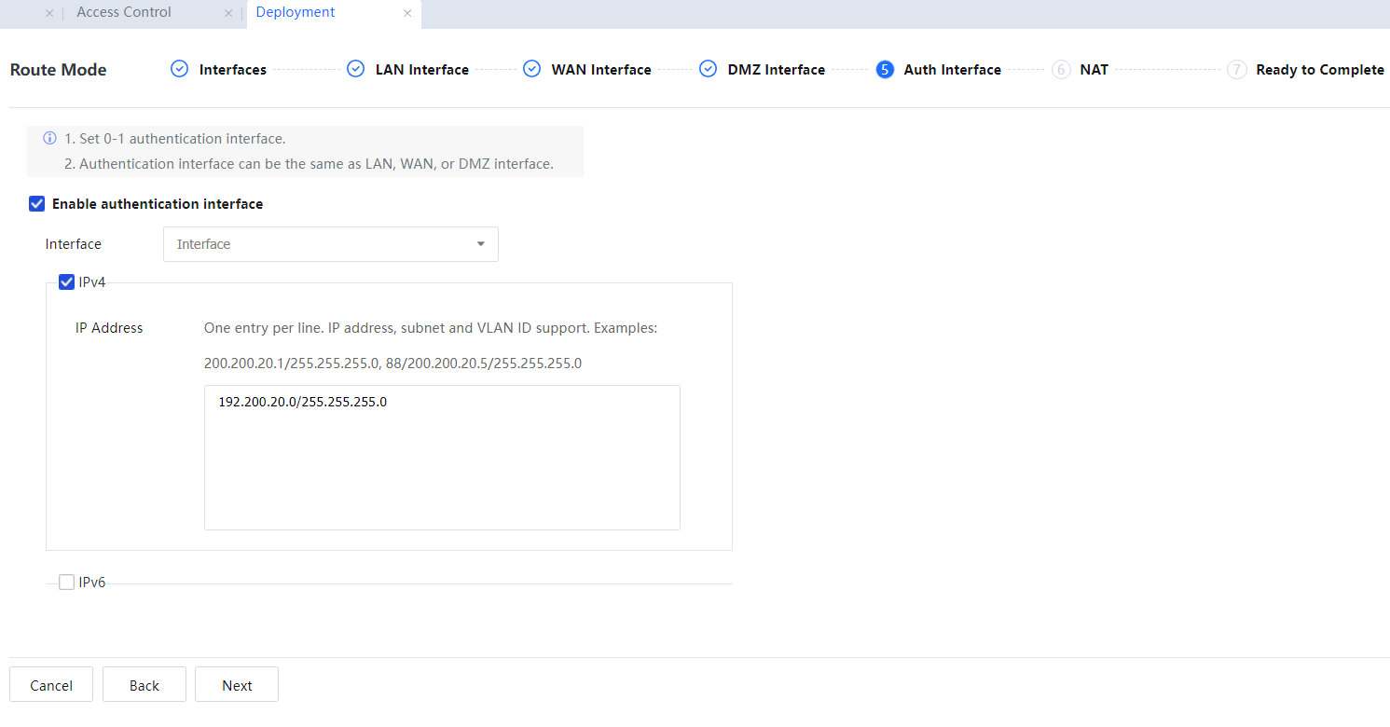Click the step 5 Auth Interface circle

[885, 70]
